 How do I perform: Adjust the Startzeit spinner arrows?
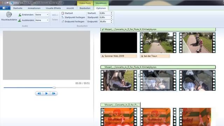pos(111,13)
